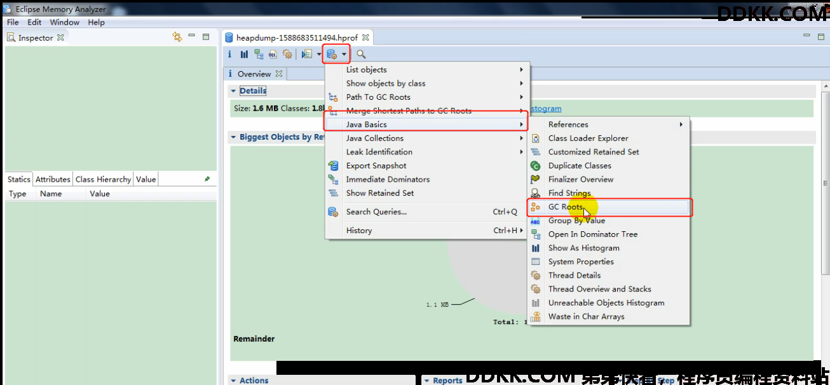The width and height of the screenshot is (830, 385).
Task: Open the History submenu
Action: tap(426, 231)
